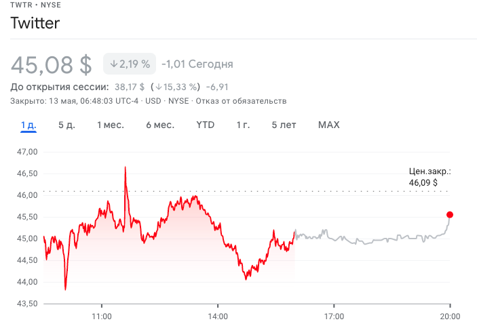Click the pre-market price 38,17 $
Screen dimensions: 477x328
pos(130,87)
